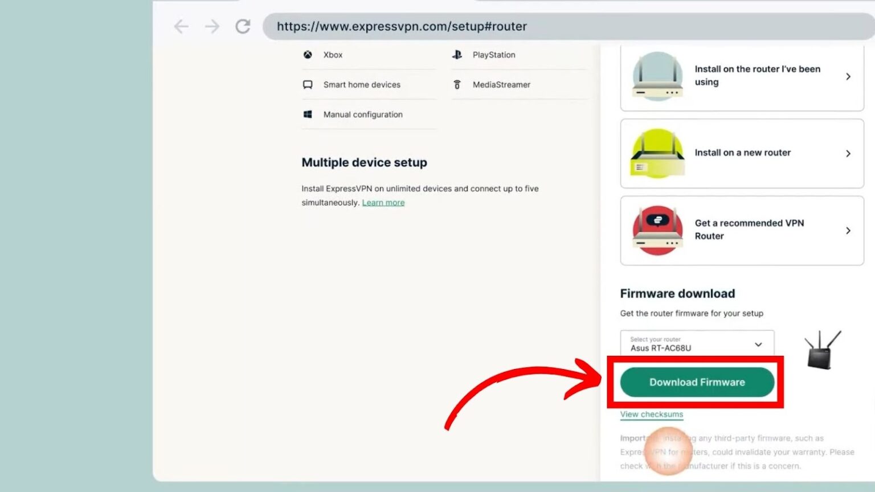Click the PlayStation logo icon
The width and height of the screenshot is (875, 492).
tap(457, 55)
